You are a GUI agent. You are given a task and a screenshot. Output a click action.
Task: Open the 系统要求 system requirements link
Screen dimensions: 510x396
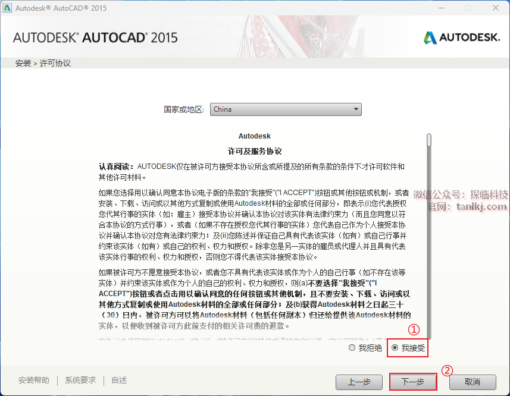coord(80,380)
